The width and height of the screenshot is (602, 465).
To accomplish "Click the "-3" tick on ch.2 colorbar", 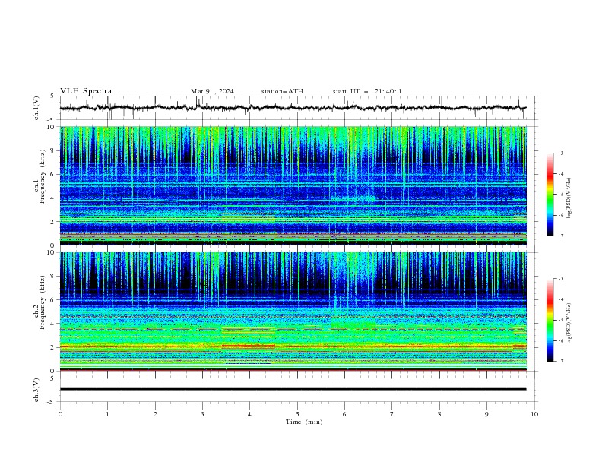I will coord(561,279).
